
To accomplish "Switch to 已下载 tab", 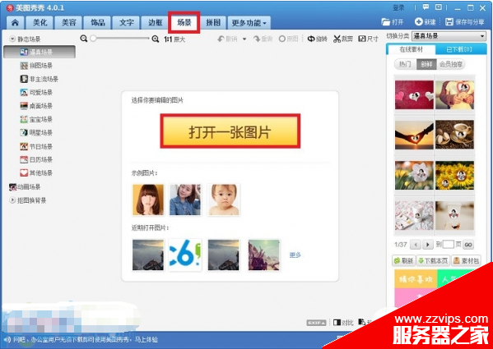I will 459,49.
